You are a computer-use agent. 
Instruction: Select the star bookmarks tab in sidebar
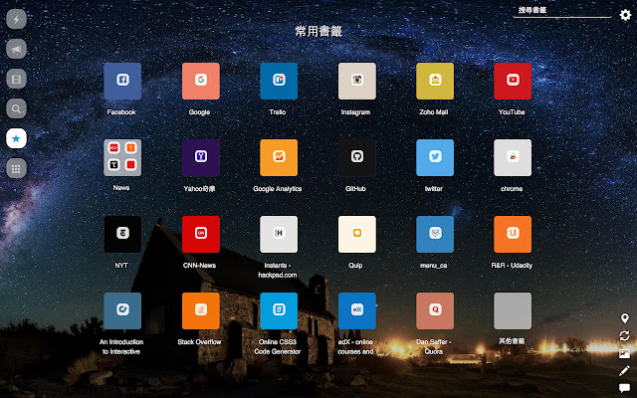click(x=16, y=138)
